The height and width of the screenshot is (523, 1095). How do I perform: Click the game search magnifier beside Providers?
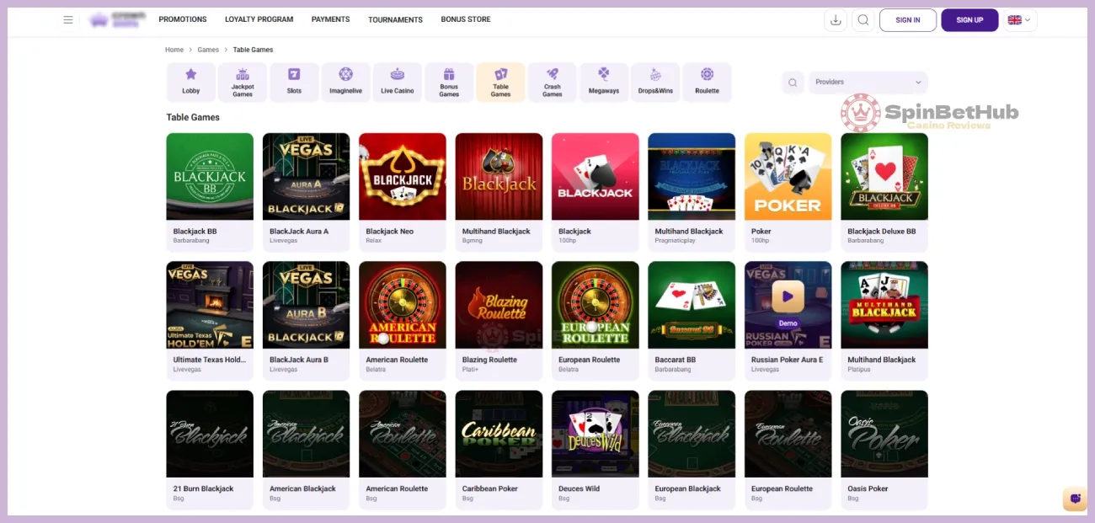pos(793,83)
